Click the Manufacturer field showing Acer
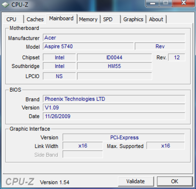196x189 pixels. click(x=114, y=37)
